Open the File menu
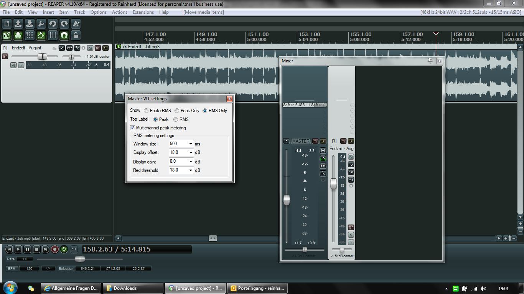 tap(6, 12)
